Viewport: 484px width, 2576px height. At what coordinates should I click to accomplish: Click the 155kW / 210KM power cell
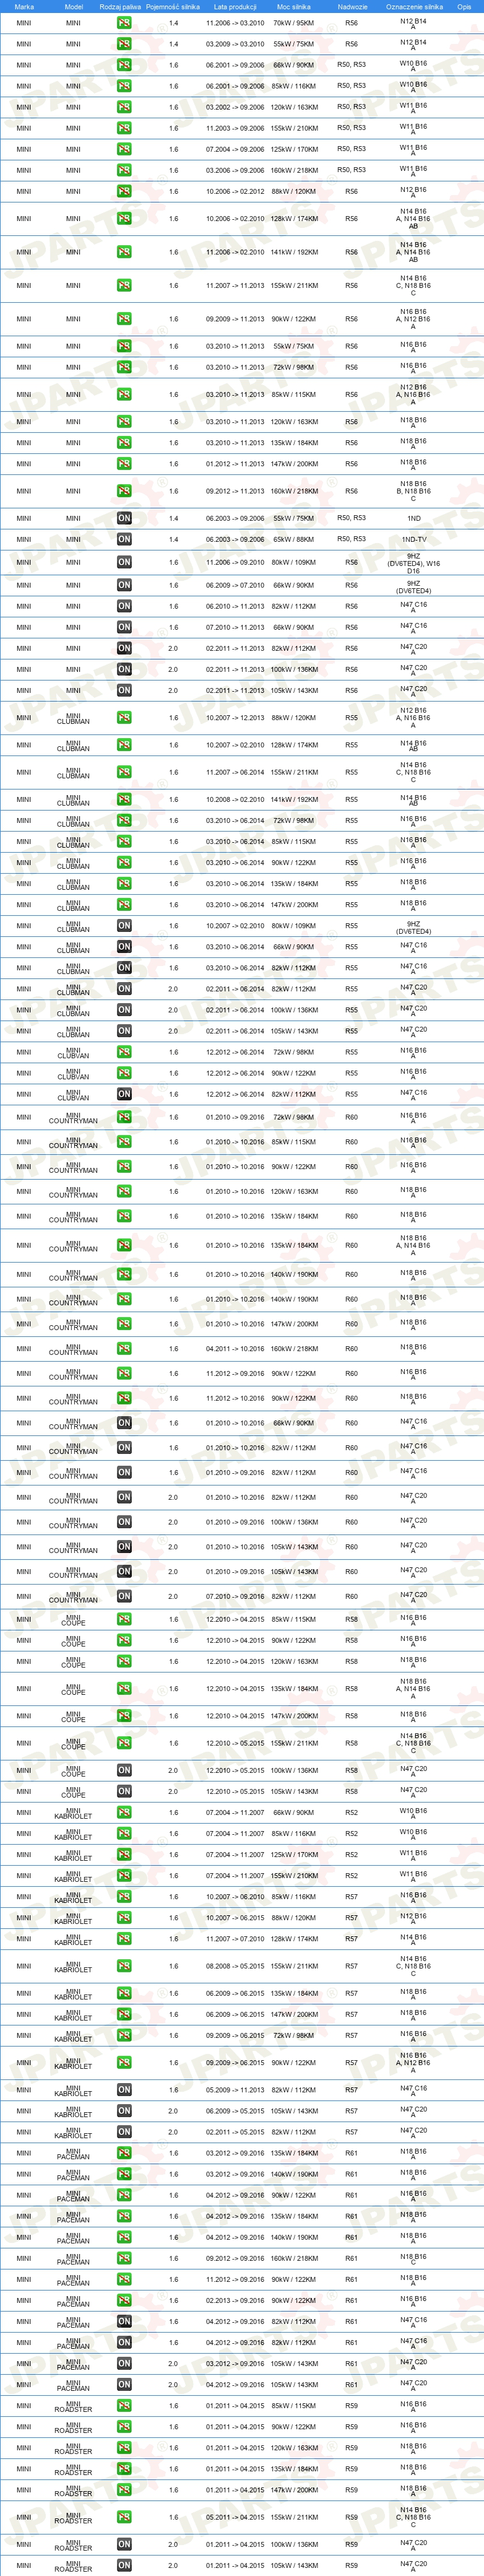pyautogui.click(x=294, y=128)
